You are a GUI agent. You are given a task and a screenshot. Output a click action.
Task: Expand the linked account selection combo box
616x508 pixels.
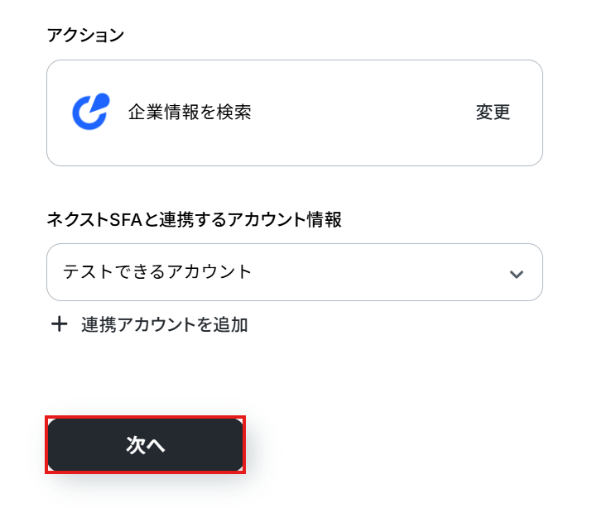pyautogui.click(x=294, y=272)
